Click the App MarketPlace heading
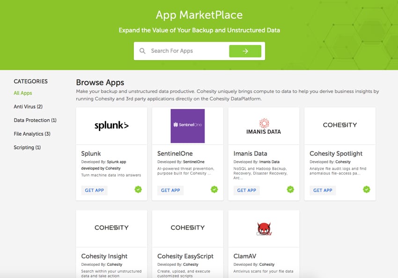Screen dimensions: 398x278 [x=199, y=15]
